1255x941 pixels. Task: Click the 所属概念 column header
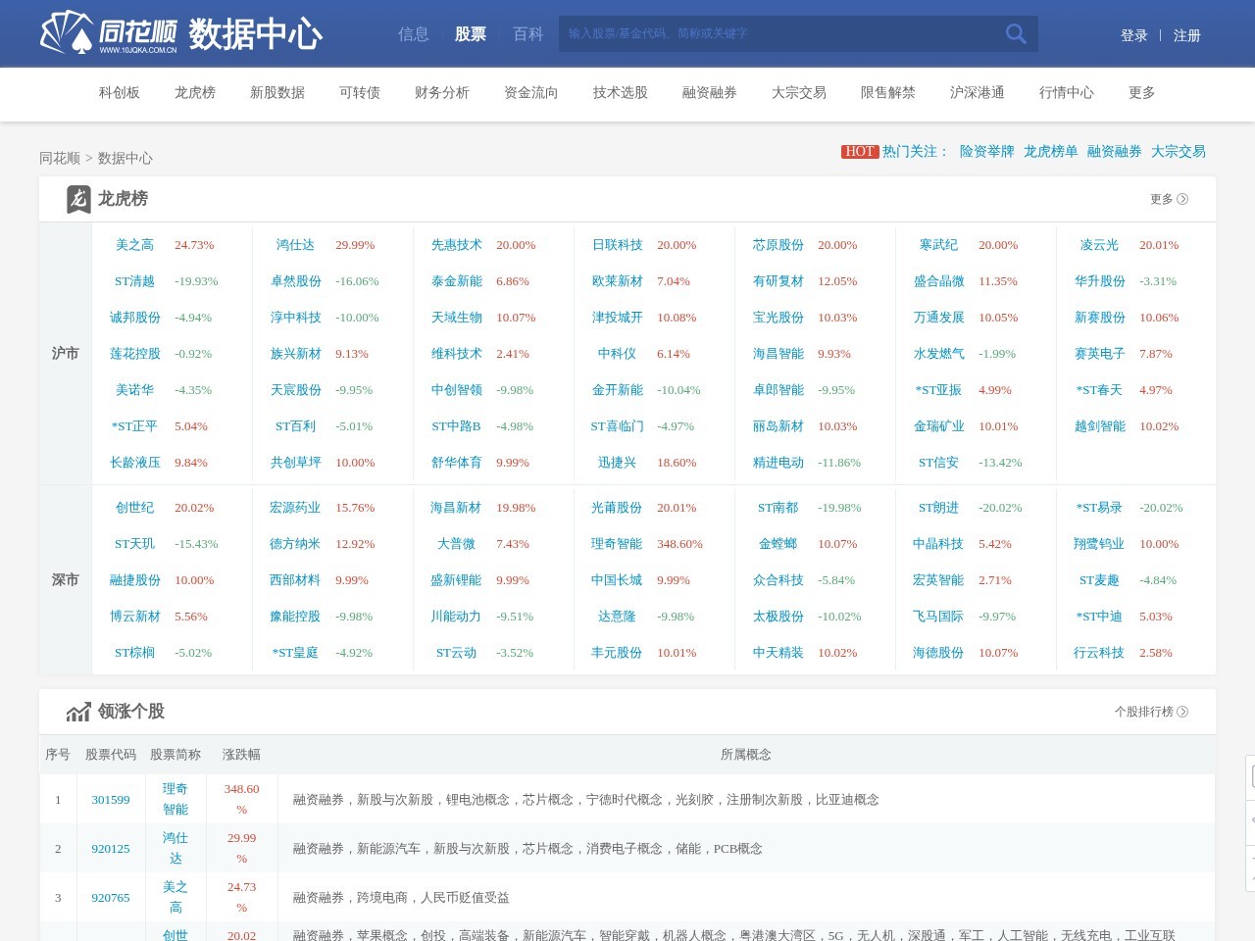pos(746,755)
